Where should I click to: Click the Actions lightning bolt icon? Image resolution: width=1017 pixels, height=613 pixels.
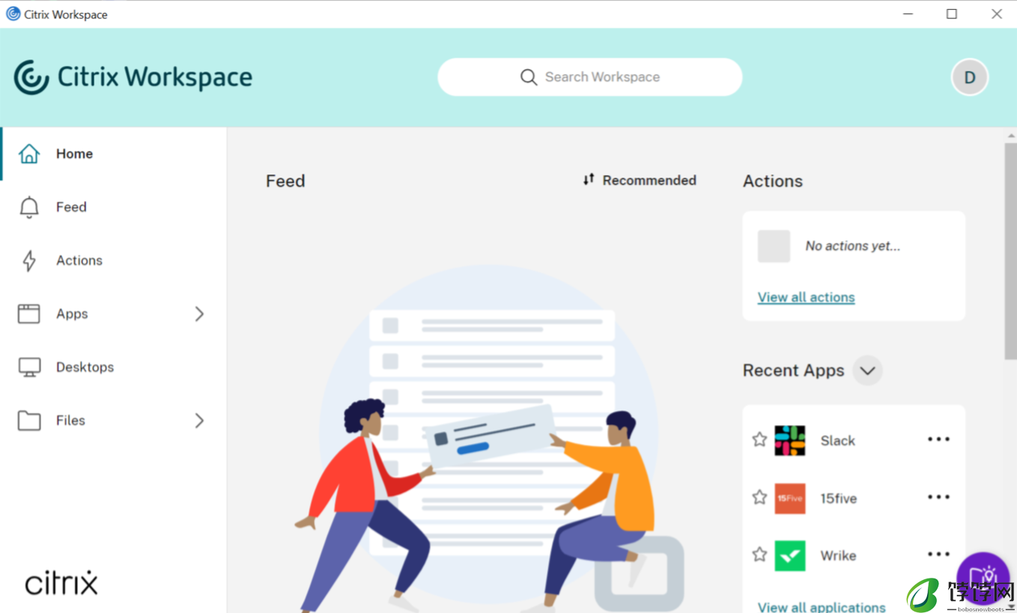(29, 260)
